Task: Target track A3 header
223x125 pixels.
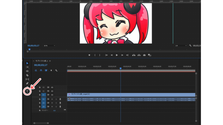Action: point(43,106)
